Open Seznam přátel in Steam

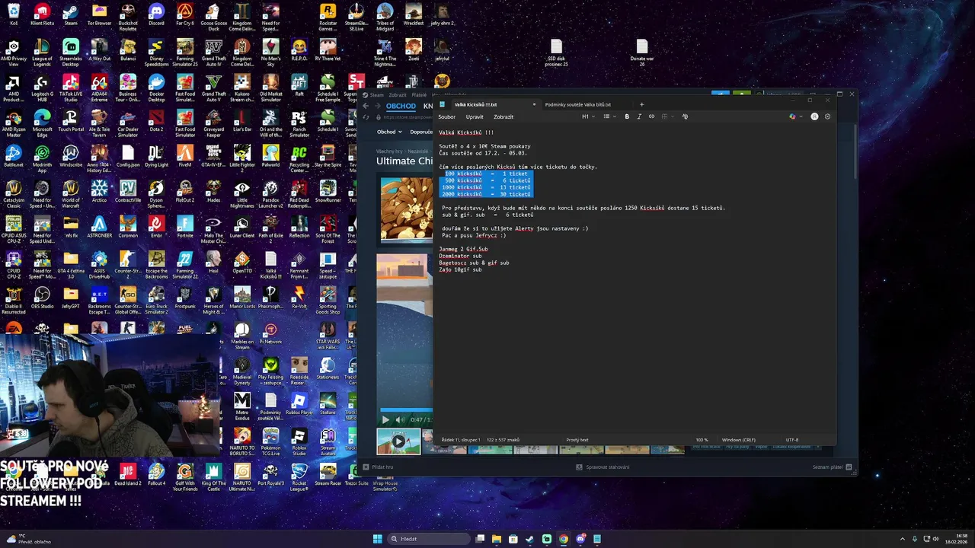click(x=830, y=467)
